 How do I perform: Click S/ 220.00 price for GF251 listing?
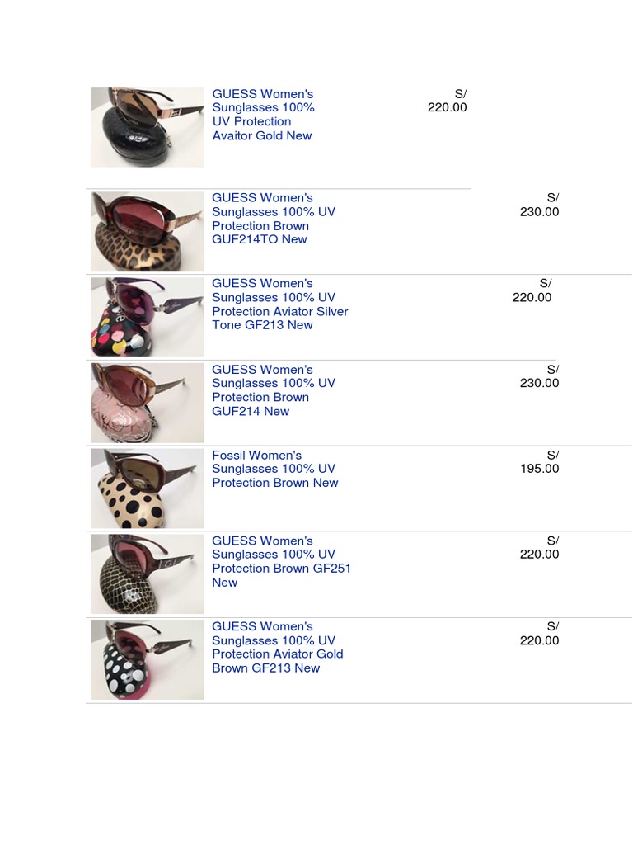click(539, 548)
